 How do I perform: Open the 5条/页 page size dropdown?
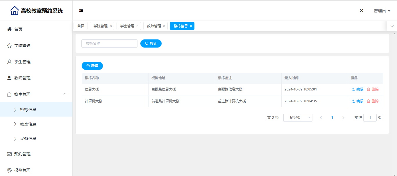click(298, 118)
